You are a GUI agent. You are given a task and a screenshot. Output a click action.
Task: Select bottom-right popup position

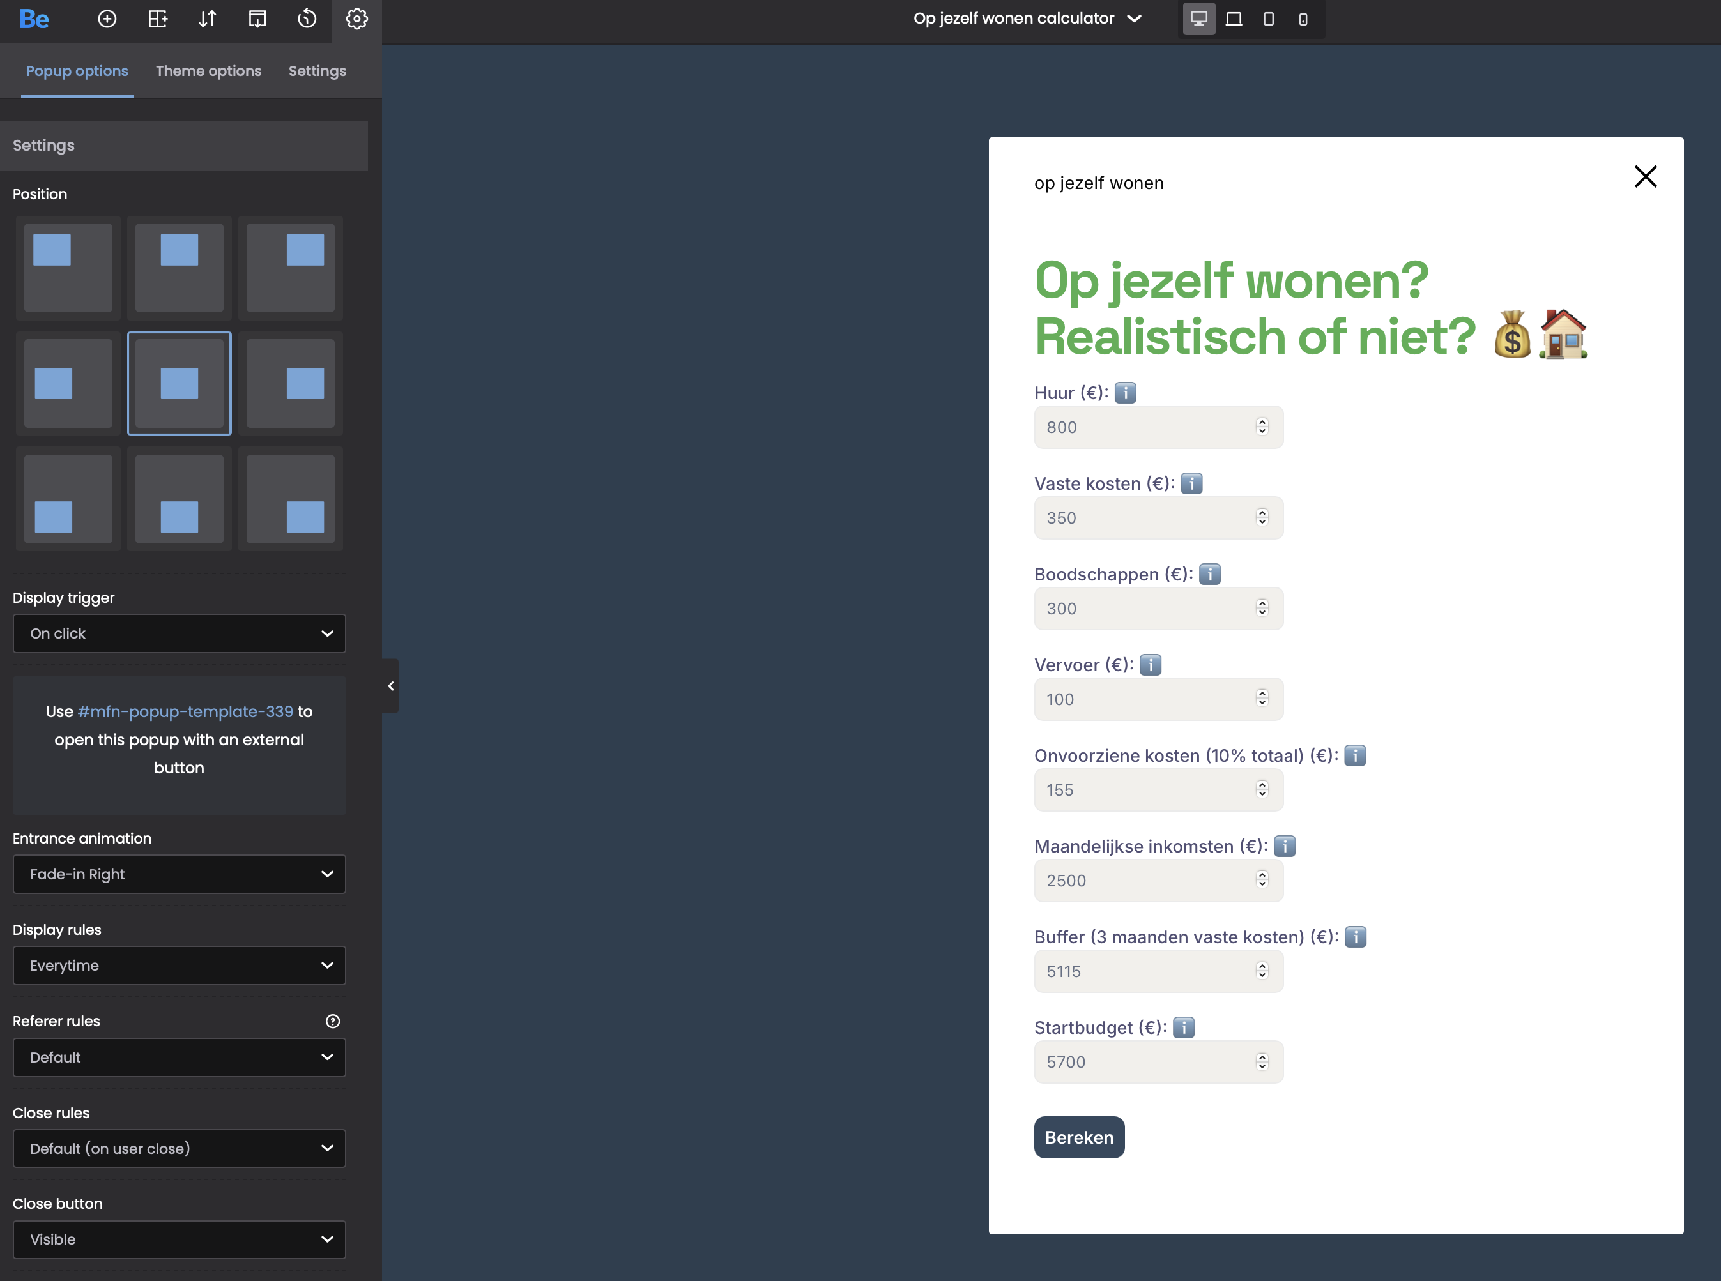[291, 499]
